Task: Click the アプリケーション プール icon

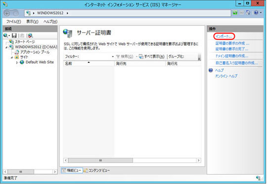Action: pos(17,52)
